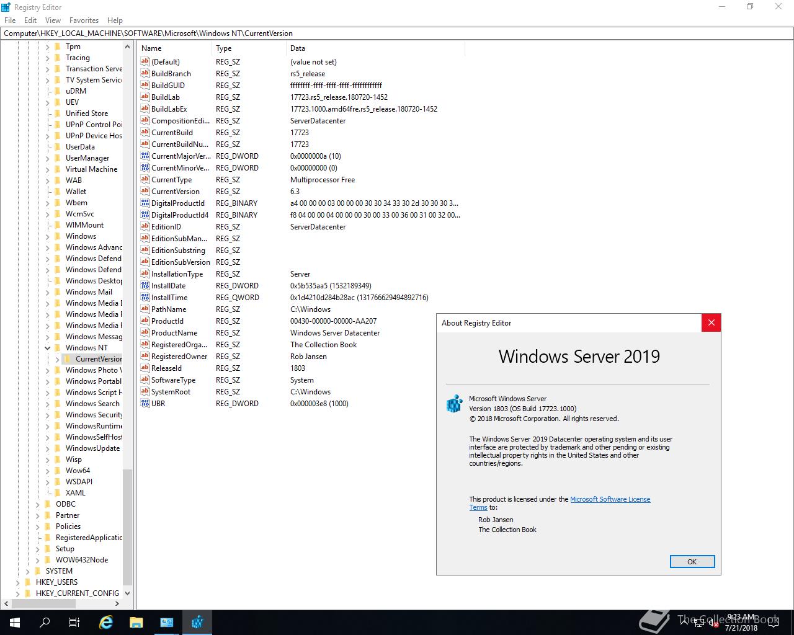The height and width of the screenshot is (635, 794).
Task: Click the UBR DWORD value icon
Action: click(x=145, y=403)
